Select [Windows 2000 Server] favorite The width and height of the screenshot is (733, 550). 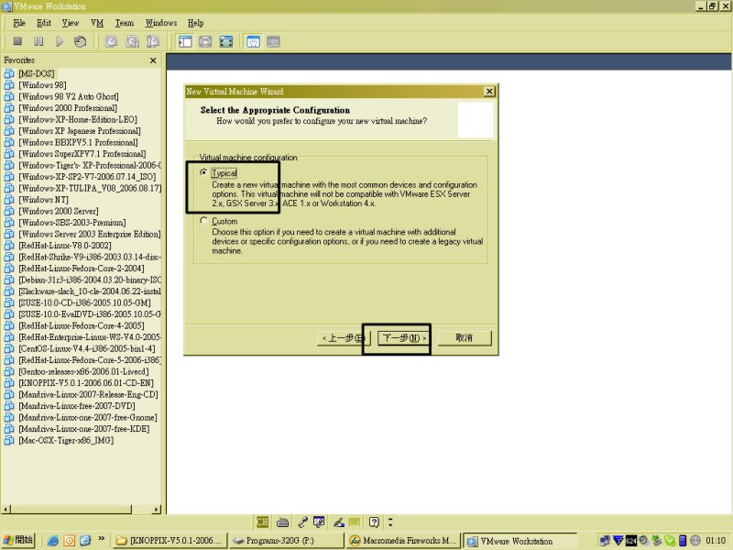(x=59, y=211)
